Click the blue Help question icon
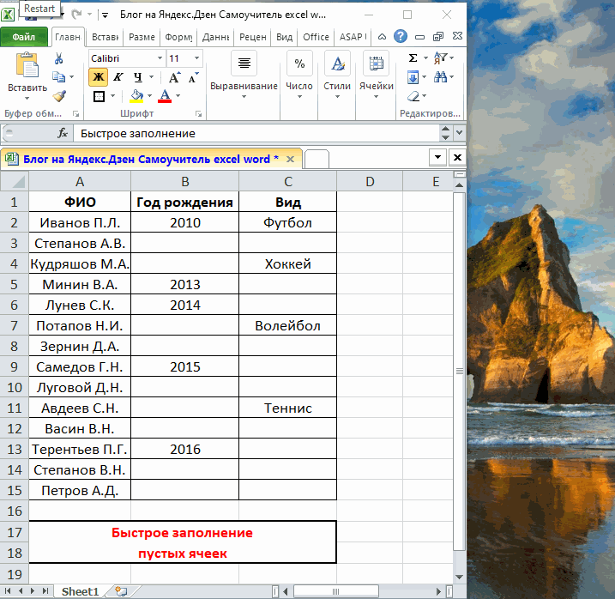615x599 pixels. [401, 37]
